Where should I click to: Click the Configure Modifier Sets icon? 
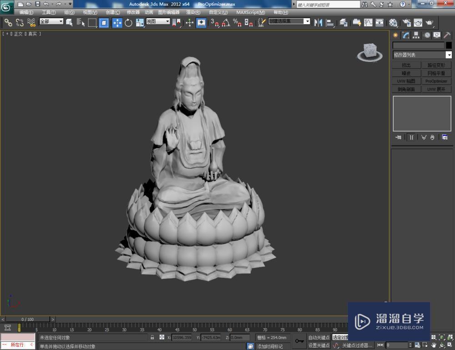pyautogui.click(x=445, y=137)
